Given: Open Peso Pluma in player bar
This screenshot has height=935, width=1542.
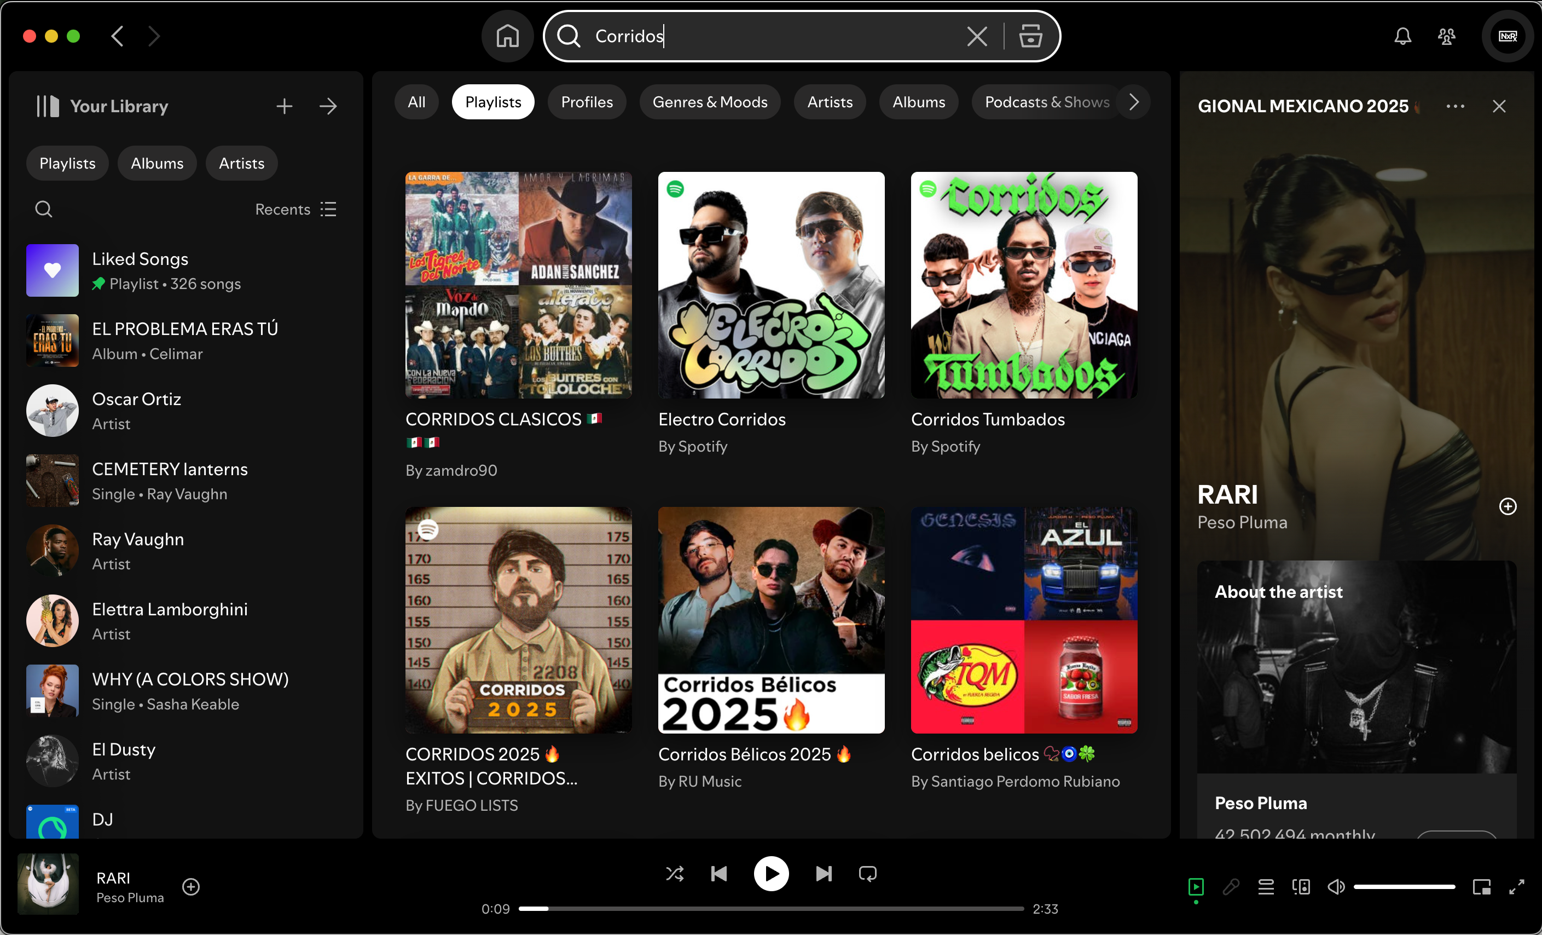Looking at the screenshot, I should [x=130, y=898].
